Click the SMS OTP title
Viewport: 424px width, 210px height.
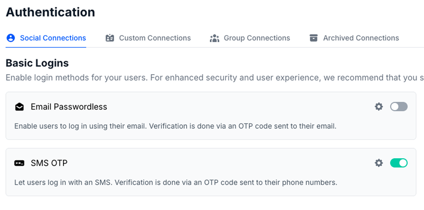pyautogui.click(x=49, y=163)
